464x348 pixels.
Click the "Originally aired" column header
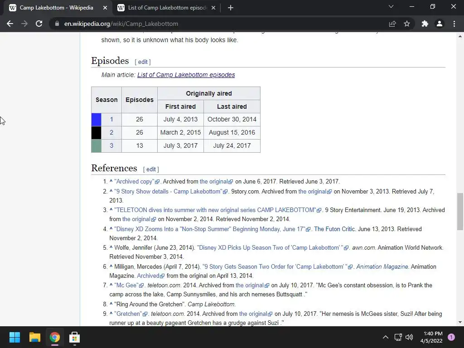tap(209, 93)
